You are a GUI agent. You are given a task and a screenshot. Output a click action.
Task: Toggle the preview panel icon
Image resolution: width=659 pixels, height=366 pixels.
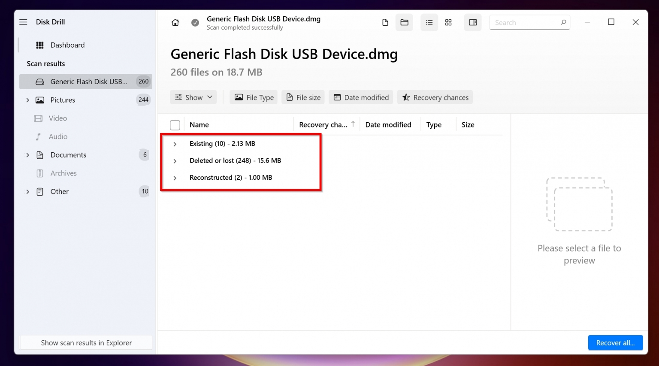click(x=472, y=22)
